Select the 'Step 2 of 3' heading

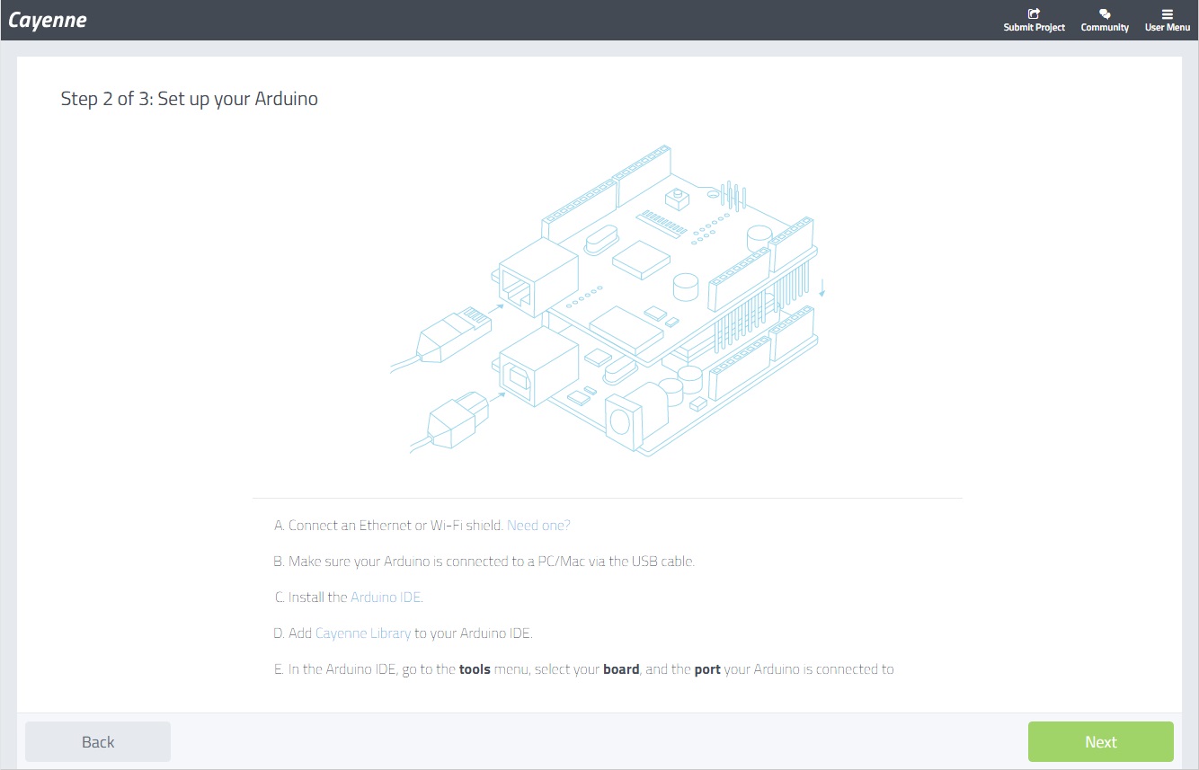(190, 99)
